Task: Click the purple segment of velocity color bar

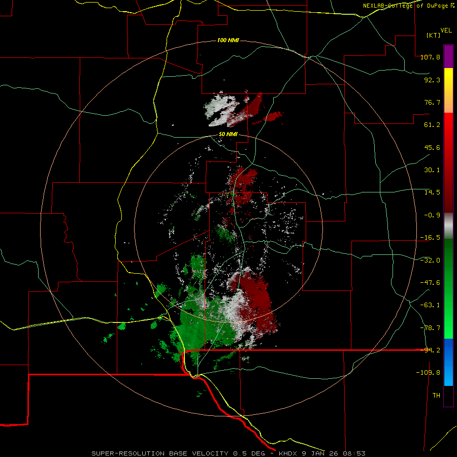Action: tap(448, 56)
